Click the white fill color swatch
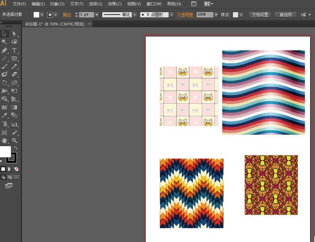 tap(5, 152)
